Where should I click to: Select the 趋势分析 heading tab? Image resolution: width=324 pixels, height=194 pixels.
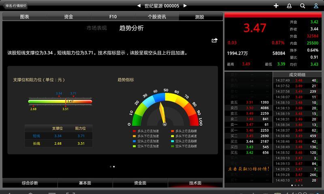131,28
